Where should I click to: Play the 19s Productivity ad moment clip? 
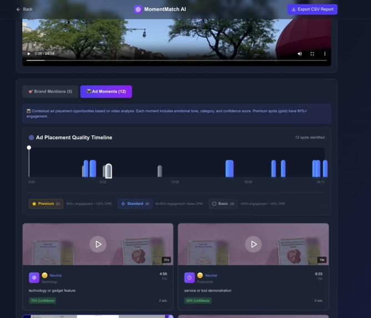(253, 244)
